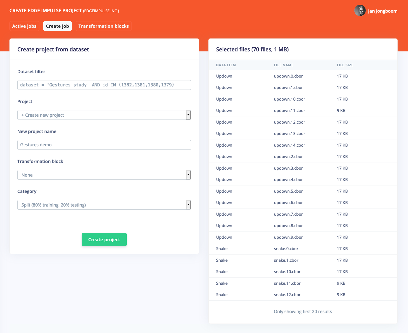Choose snake.12.cbor in the list

point(287,295)
